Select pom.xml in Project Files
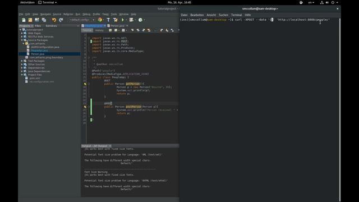Image resolution: width=359 pixels, height=202 pixels. tap(35, 78)
